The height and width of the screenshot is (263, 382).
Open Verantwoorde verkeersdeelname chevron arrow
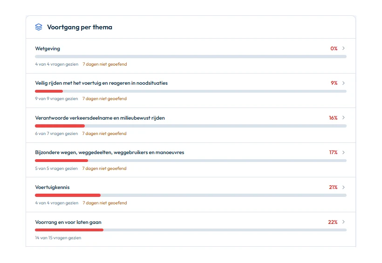[x=343, y=118]
